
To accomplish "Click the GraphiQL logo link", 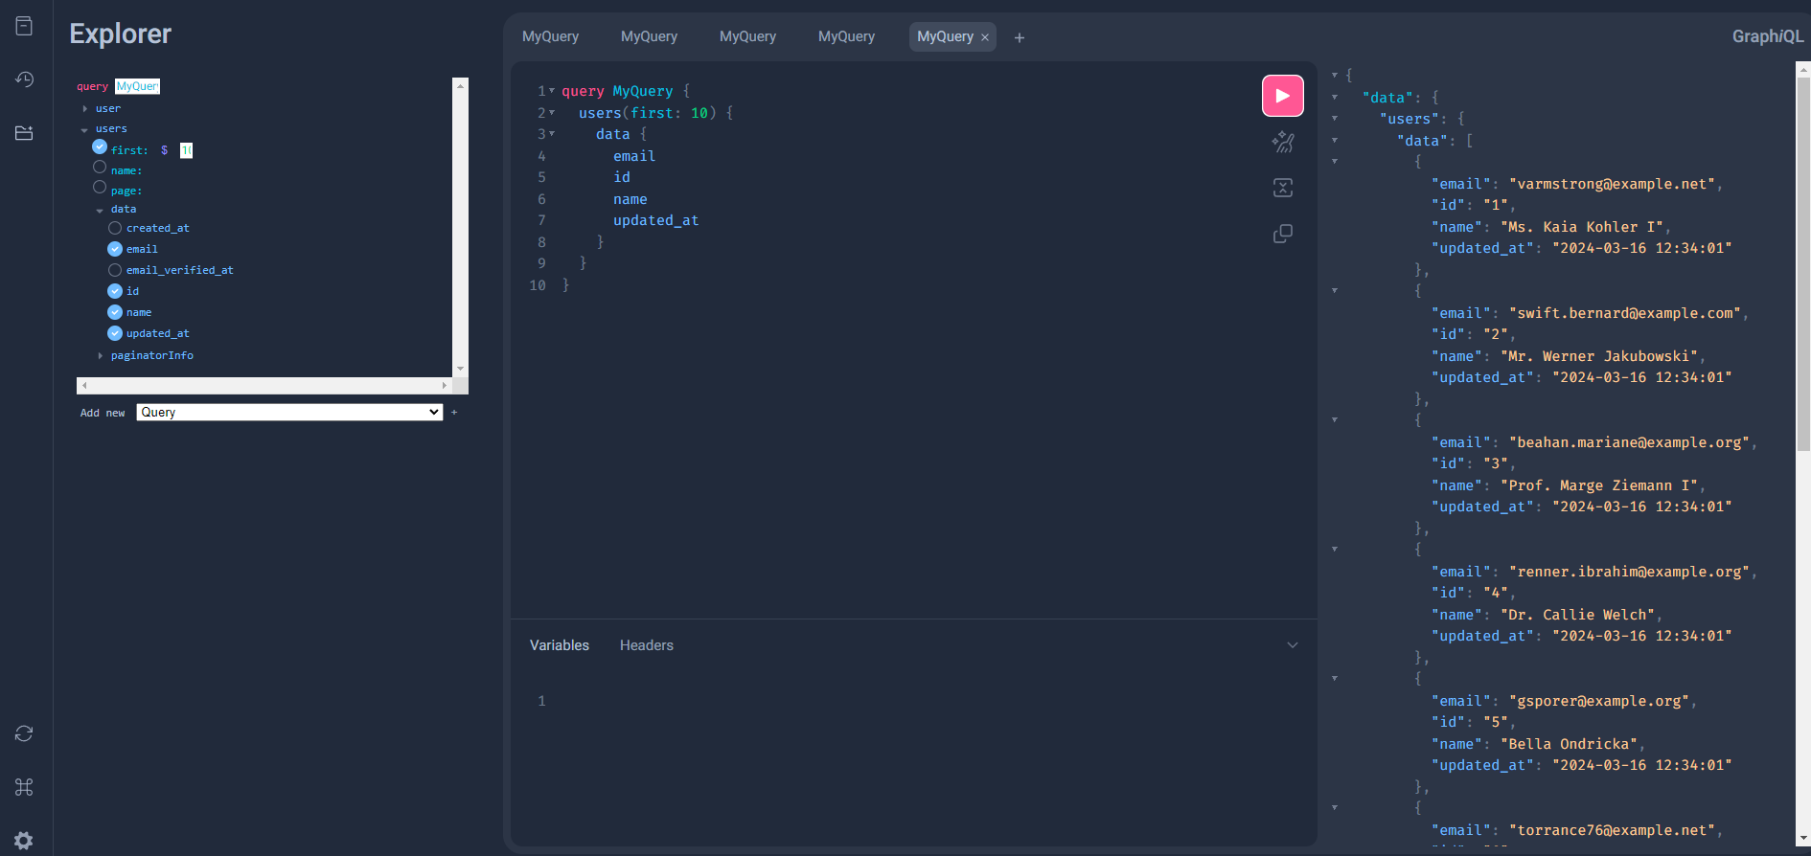I will pyautogui.click(x=1767, y=36).
